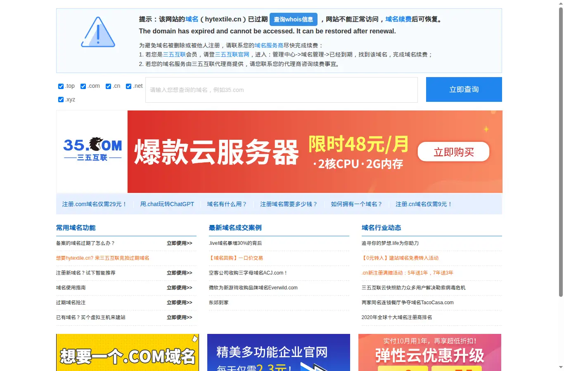564x371 pixels.
Task: Click the 查询whois信息 button
Action: tap(294, 19)
